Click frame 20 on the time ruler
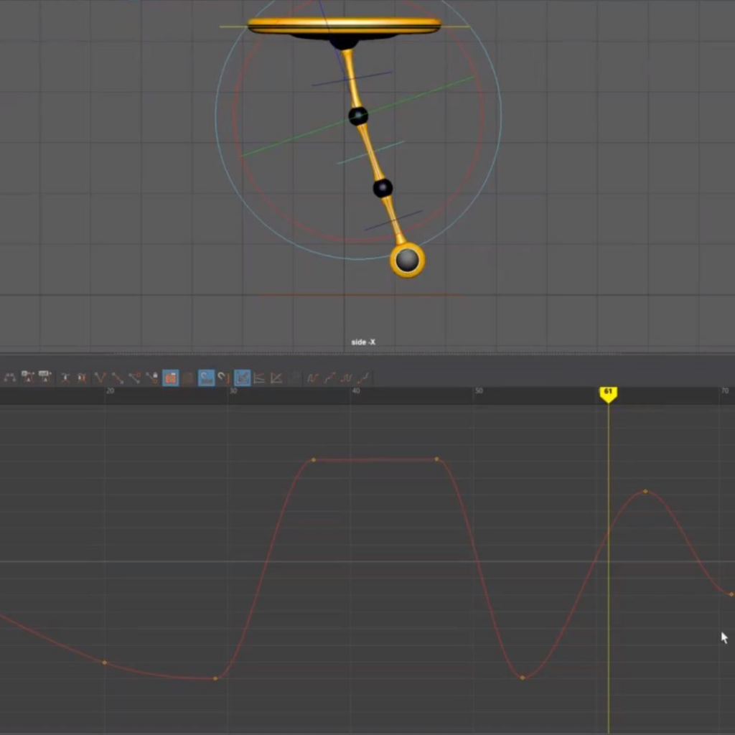This screenshot has height=735, width=735. 110,390
